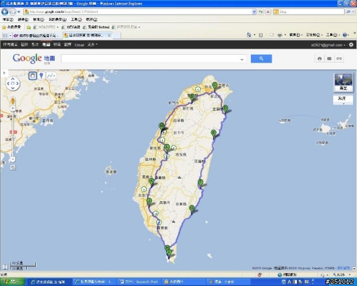The image size is (357, 286).
Task: Email the map using the envelope icon
Action: click(x=329, y=59)
